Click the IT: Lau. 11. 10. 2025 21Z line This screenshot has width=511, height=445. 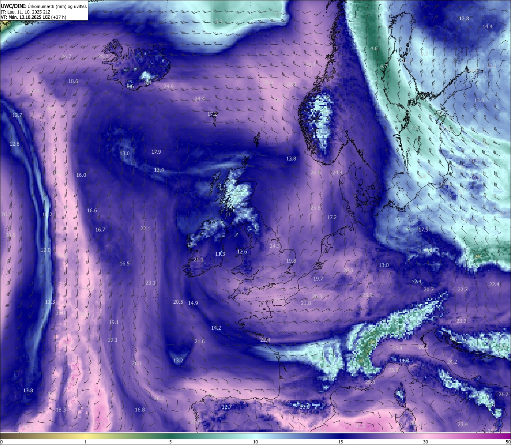[x=26, y=12]
